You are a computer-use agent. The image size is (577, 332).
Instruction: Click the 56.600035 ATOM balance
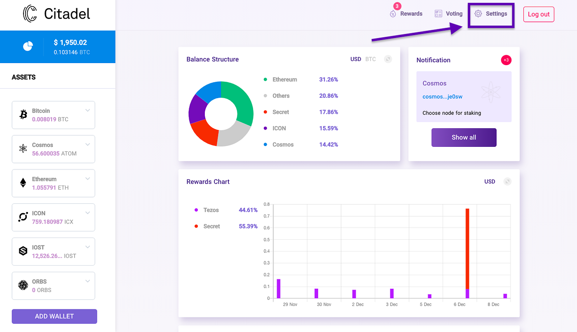tap(54, 153)
